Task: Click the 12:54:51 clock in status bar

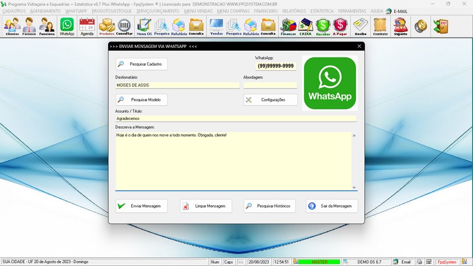Action: tap(281, 262)
